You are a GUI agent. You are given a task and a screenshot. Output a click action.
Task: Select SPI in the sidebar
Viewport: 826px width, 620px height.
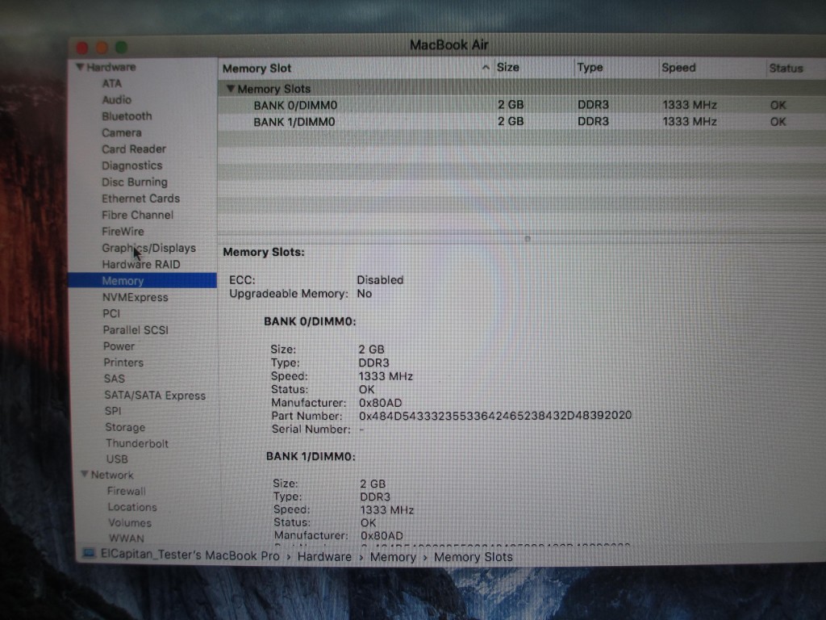click(x=113, y=411)
